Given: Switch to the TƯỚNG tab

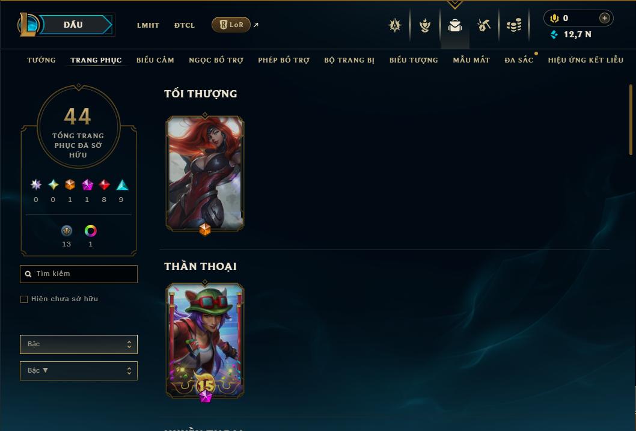Looking at the screenshot, I should pos(41,60).
